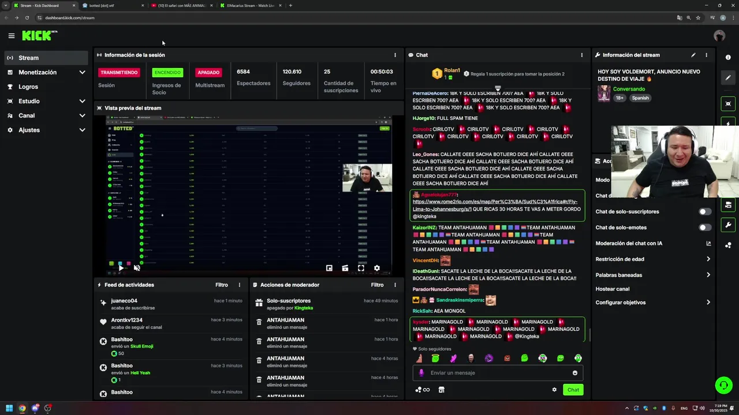Expand Configurar objetivos

pyautogui.click(x=652, y=303)
